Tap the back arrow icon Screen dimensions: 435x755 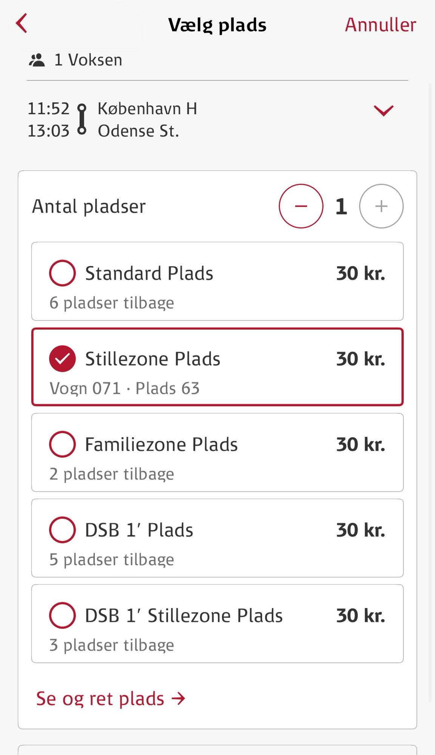tap(22, 24)
